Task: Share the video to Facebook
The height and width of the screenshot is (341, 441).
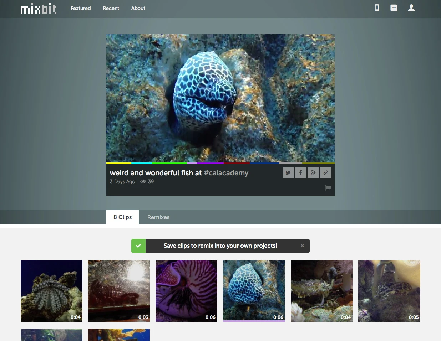Action: pos(300,172)
